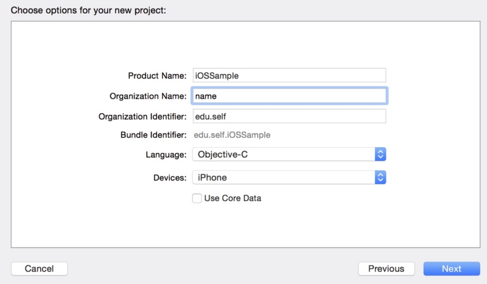Click the "Choose options for your new project" heading
487x284 pixels.
coord(88,10)
